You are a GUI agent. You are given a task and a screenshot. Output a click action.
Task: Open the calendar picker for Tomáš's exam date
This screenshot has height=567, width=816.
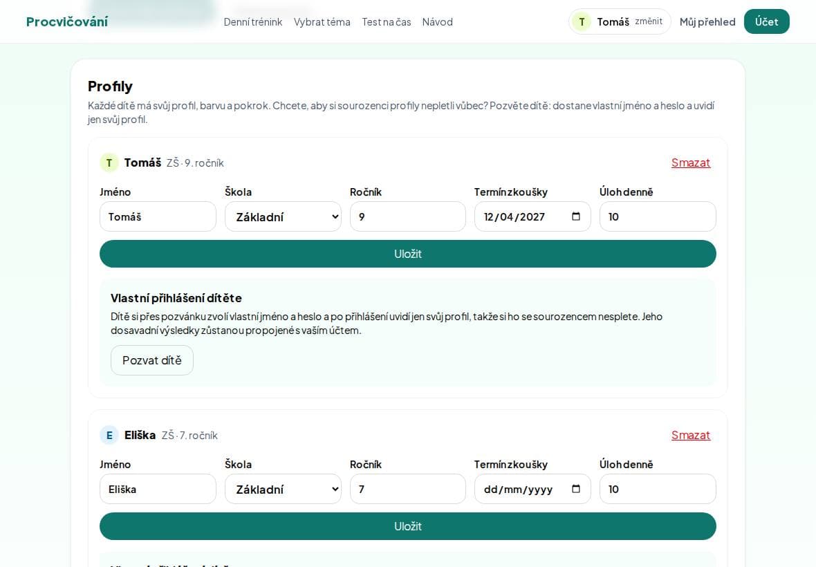[x=576, y=216]
